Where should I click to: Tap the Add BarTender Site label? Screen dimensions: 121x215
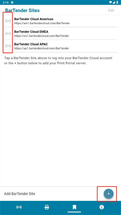point(20,194)
